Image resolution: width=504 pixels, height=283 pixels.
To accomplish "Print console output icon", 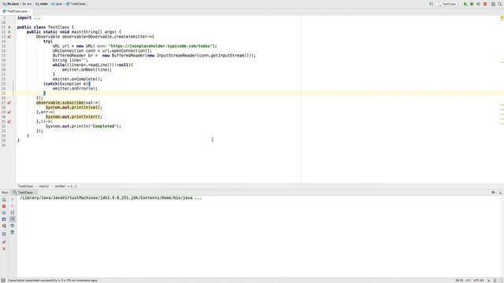I will pyautogui.click(x=13, y=226).
